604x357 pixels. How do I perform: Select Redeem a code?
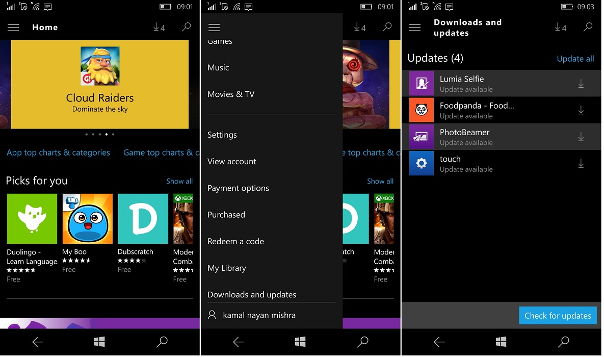tap(235, 241)
